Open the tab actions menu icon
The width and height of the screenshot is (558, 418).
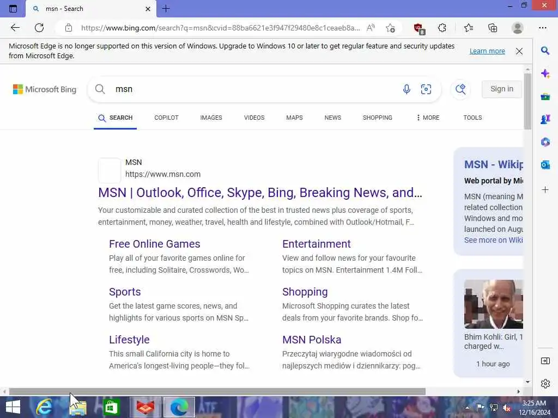13,9
